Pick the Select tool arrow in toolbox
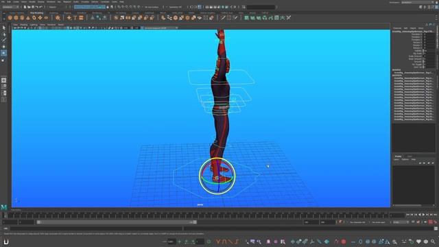The height and width of the screenshot is (247, 439). tap(4, 27)
